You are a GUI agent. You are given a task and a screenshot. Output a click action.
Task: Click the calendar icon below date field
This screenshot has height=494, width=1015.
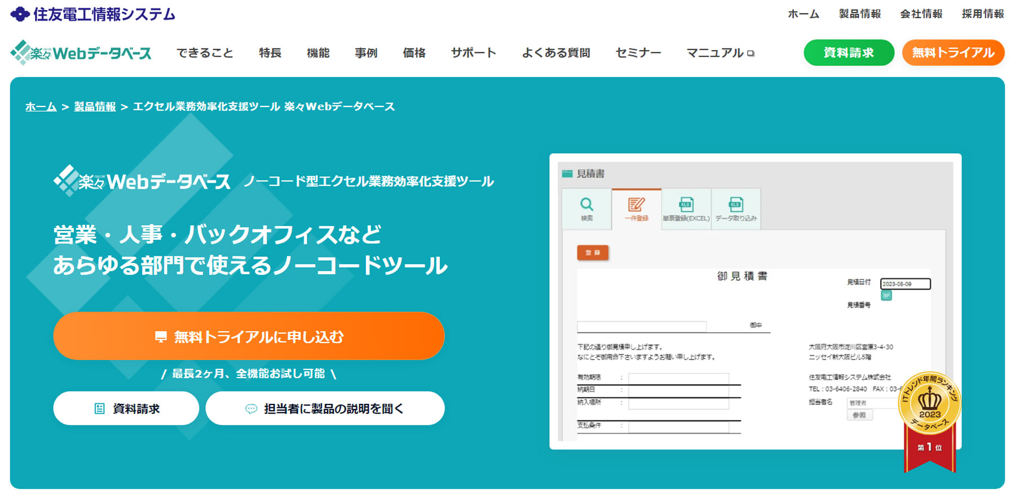(x=886, y=296)
